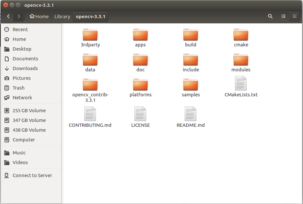Screen dimensions: 303x204
Task: Click the CONTRIBUTING.md file name
Action: point(90,125)
